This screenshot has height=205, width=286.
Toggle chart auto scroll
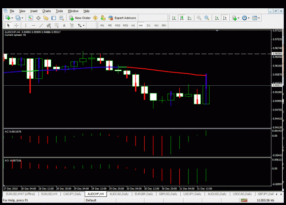click(217, 18)
